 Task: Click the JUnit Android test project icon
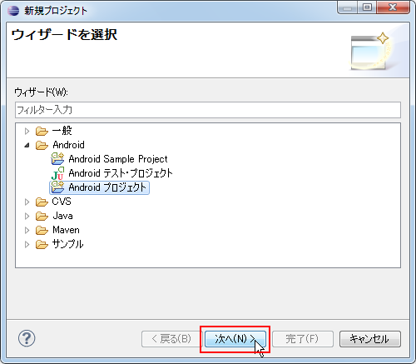57,173
